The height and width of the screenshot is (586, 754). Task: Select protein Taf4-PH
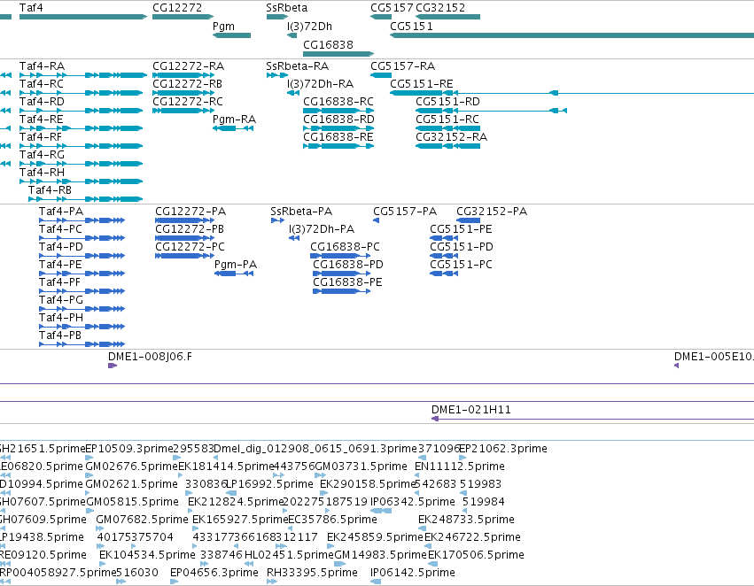(x=82, y=327)
